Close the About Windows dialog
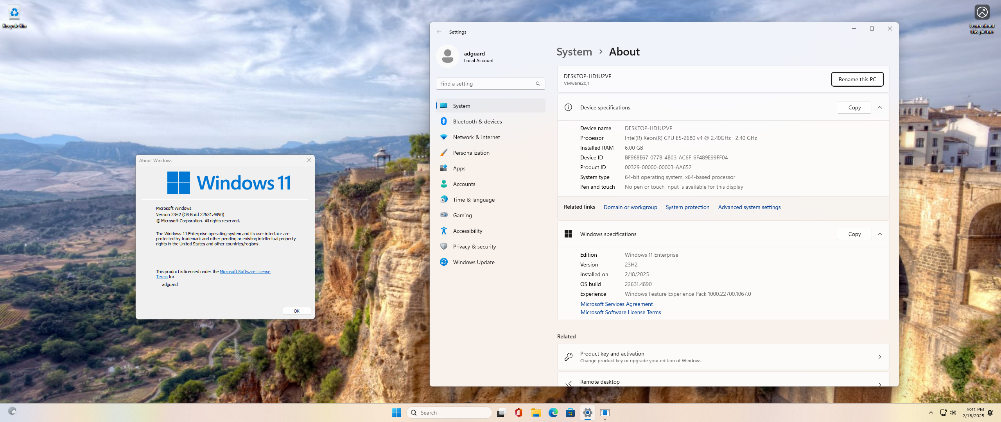 (309, 160)
